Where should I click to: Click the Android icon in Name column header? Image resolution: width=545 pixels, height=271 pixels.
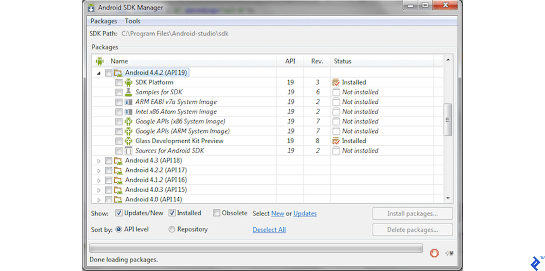coord(100,61)
